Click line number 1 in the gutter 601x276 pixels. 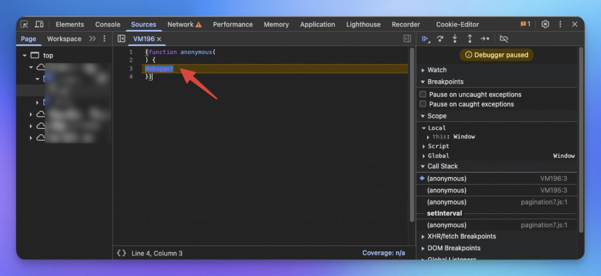click(x=131, y=52)
